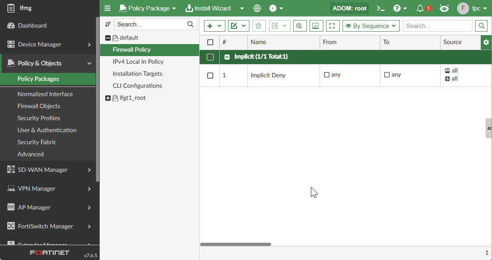Click the lfmg hostname clipboard icon
Image resolution: width=492 pixels, height=260 pixels.
click(11, 8)
